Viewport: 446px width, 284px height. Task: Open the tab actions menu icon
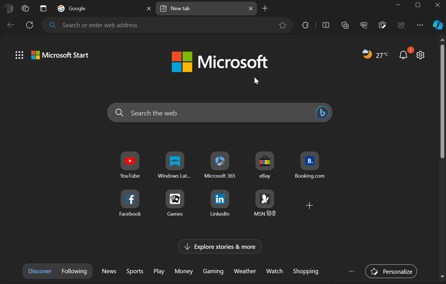click(43, 9)
